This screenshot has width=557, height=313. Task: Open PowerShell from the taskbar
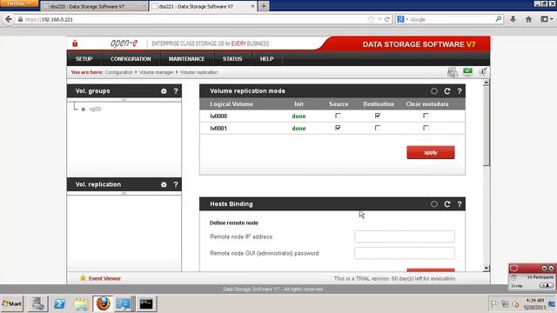60,303
